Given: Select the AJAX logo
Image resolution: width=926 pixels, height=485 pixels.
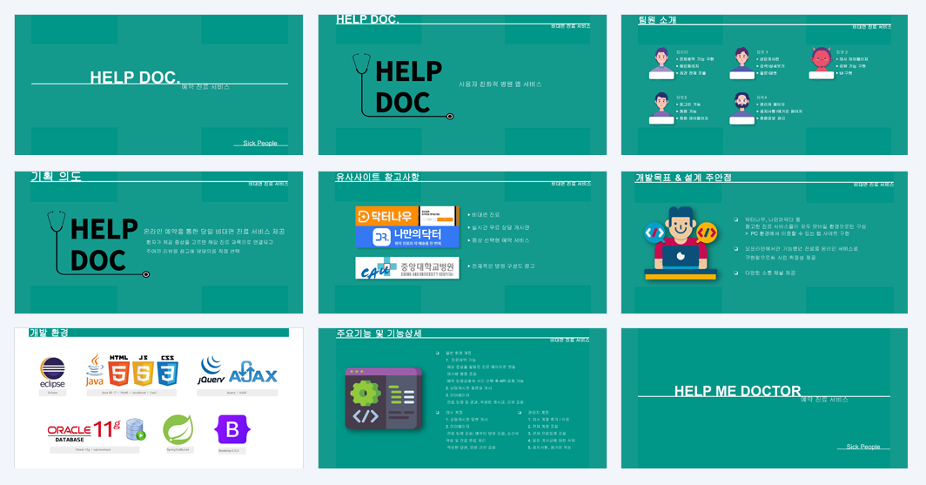Looking at the screenshot, I should tap(252, 373).
